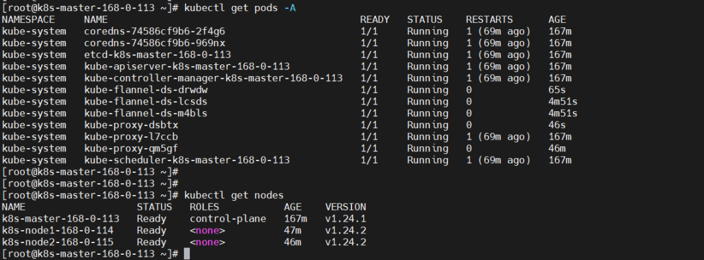Select the kube-controller-manager pod name
The height and width of the screenshot is (260, 704).
pyautogui.click(x=213, y=78)
